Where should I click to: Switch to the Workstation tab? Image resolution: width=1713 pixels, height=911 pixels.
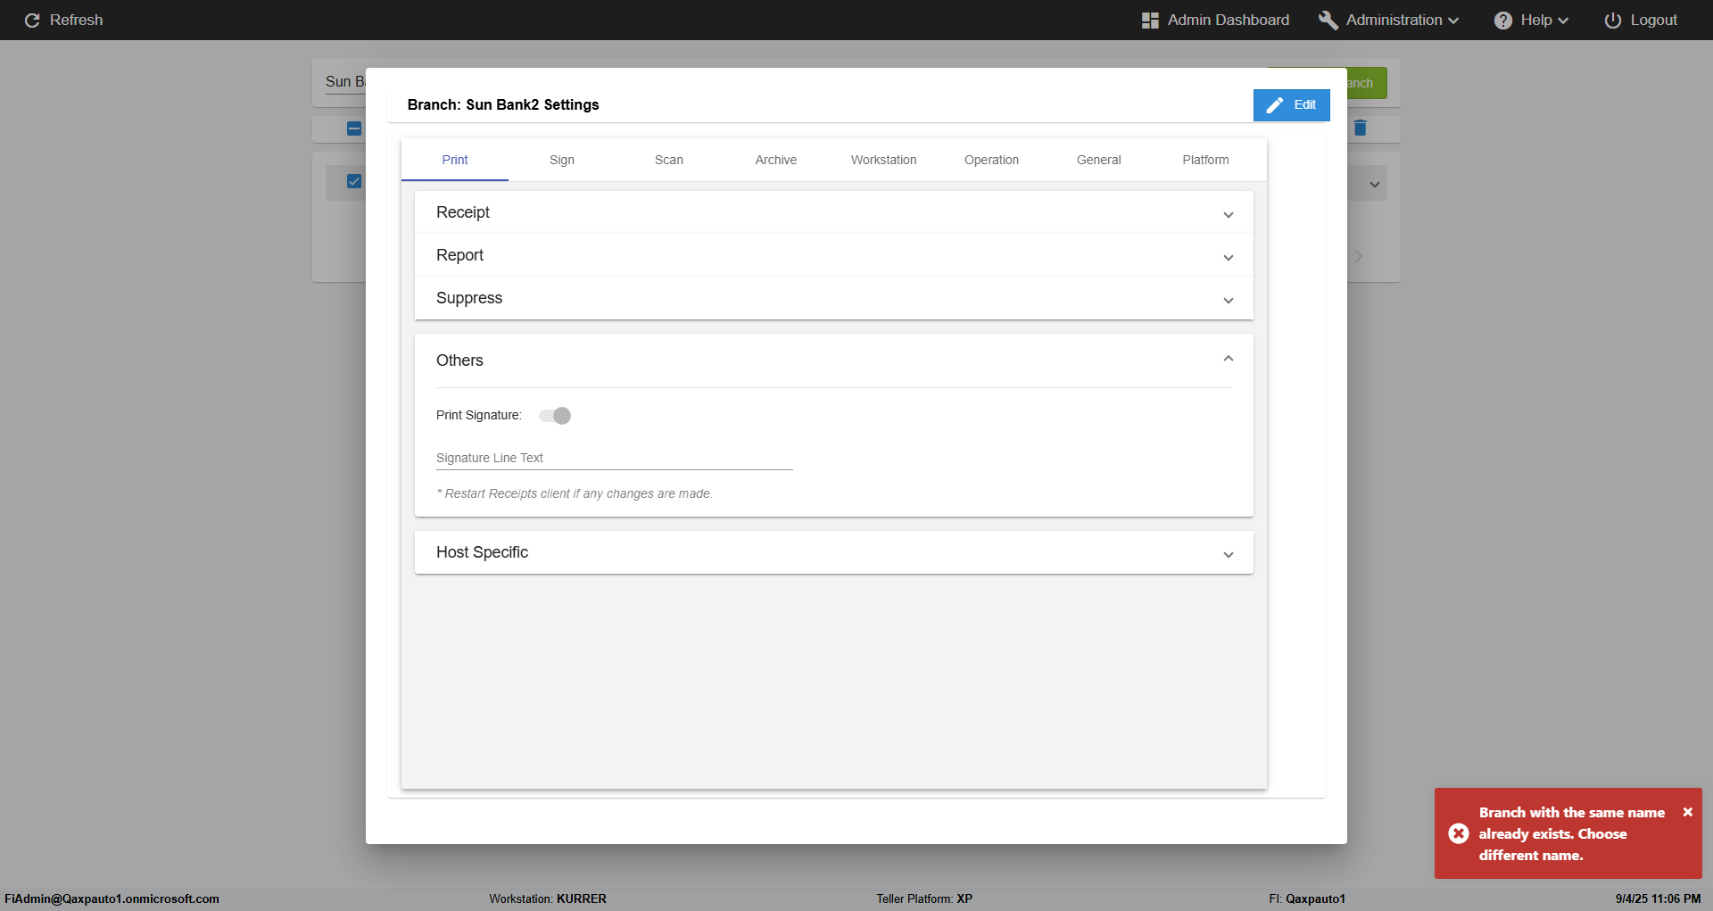pyautogui.click(x=883, y=160)
